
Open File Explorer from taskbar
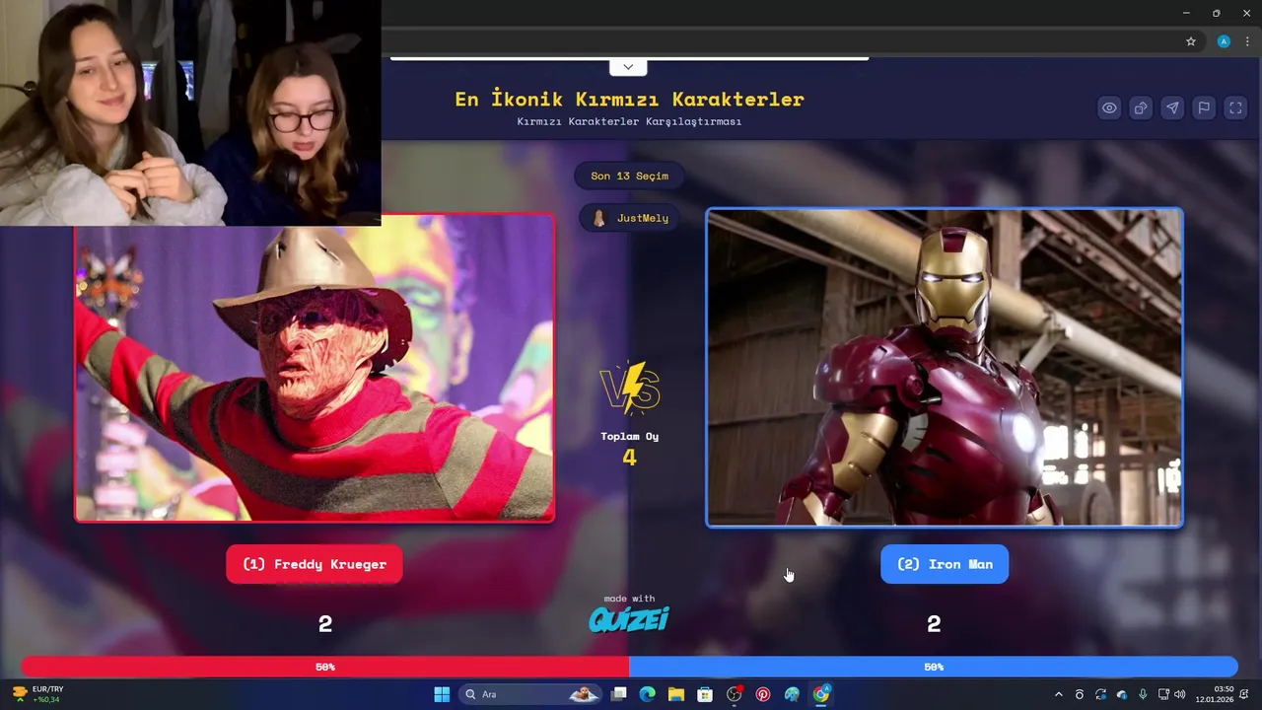click(675, 694)
